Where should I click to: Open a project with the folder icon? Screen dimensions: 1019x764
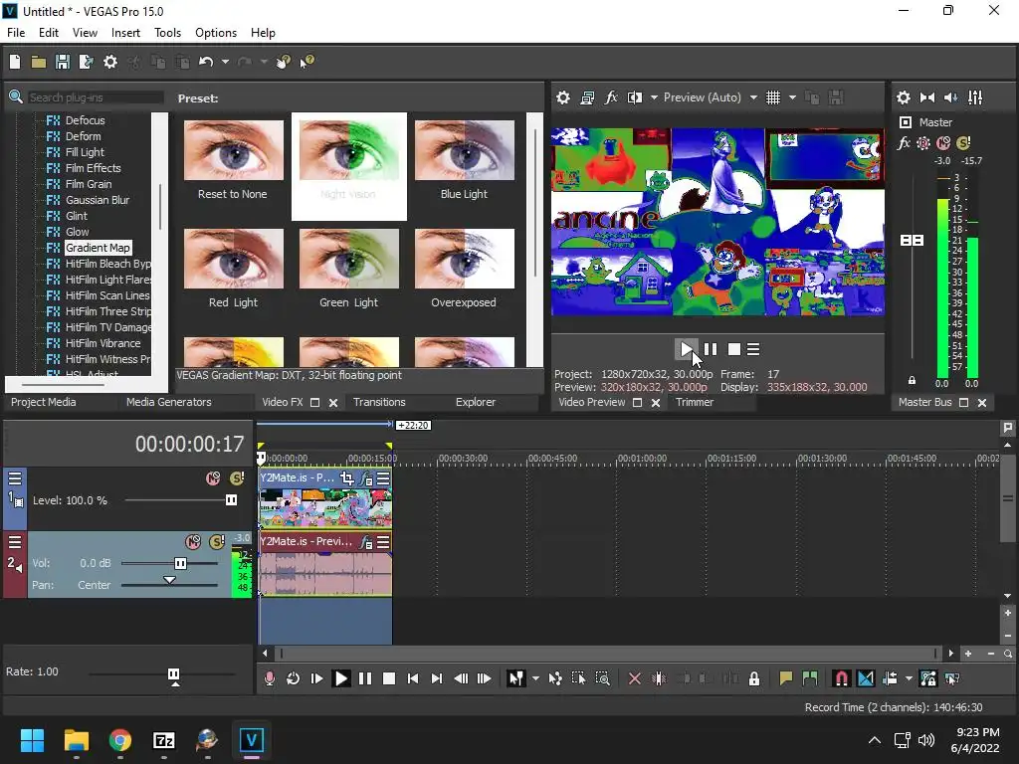pyautogui.click(x=39, y=62)
